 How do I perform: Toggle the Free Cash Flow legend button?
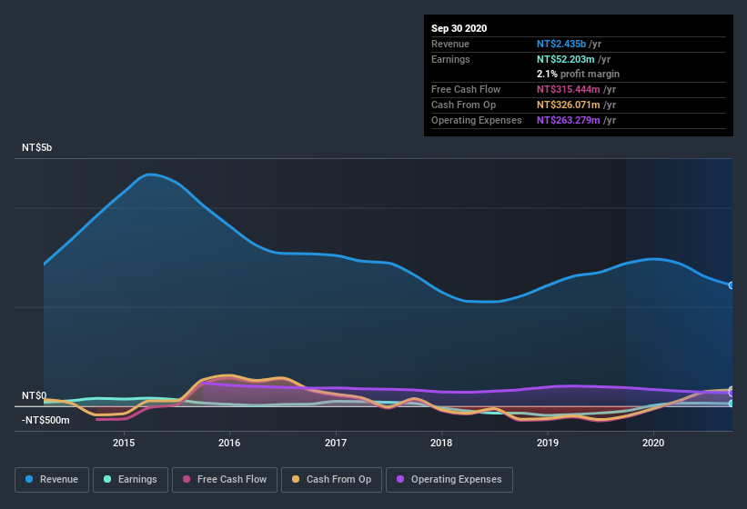pos(225,480)
